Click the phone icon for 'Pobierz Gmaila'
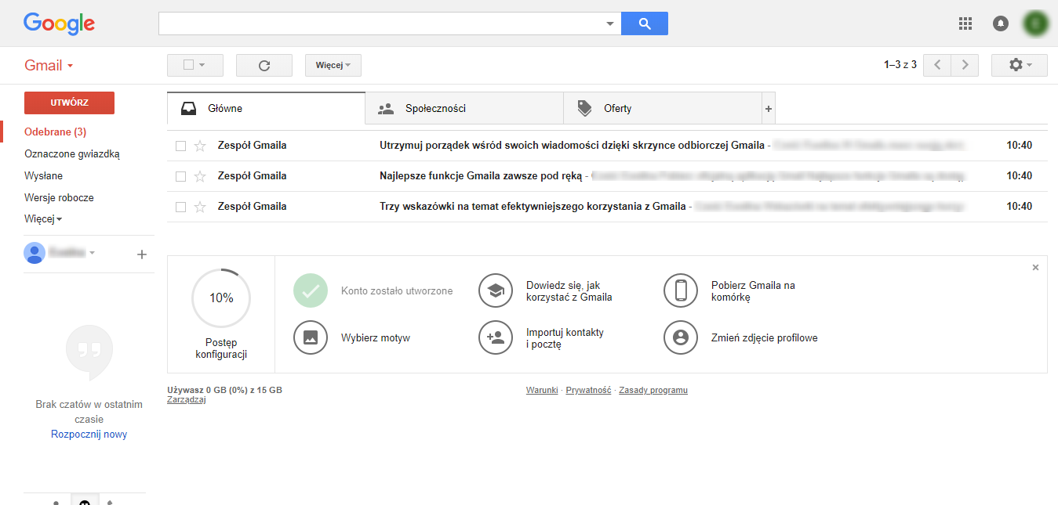 (680, 290)
